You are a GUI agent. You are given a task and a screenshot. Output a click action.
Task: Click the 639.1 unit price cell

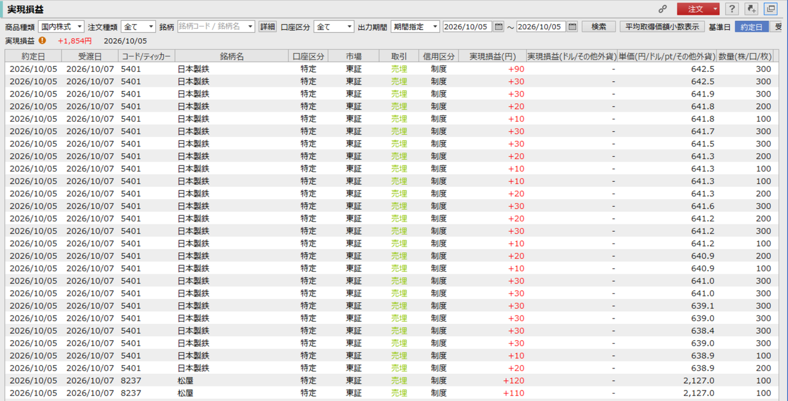pyautogui.click(x=702, y=306)
